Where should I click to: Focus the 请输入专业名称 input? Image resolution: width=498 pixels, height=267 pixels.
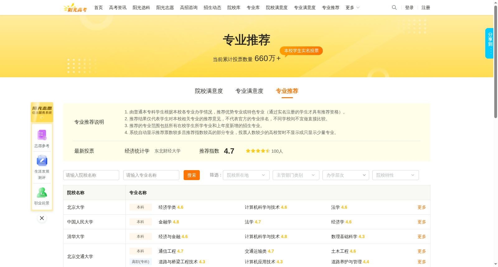(x=151, y=175)
